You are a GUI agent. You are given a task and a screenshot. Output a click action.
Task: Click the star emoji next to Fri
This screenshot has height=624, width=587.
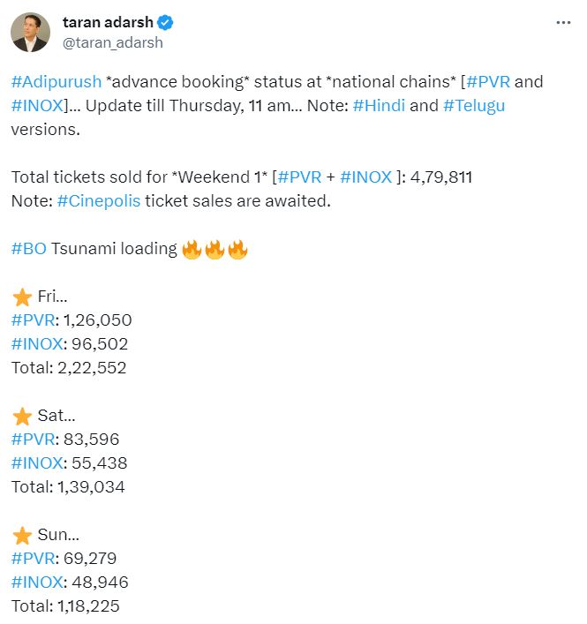22,297
